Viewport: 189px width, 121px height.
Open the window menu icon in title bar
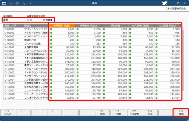click(4, 3)
